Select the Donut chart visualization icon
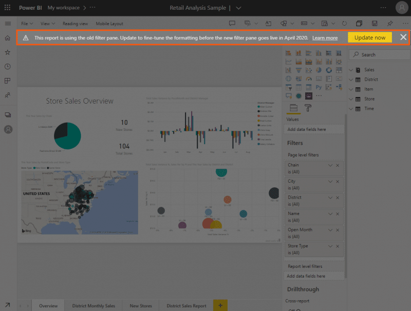The height and width of the screenshot is (311, 411). (x=329, y=70)
